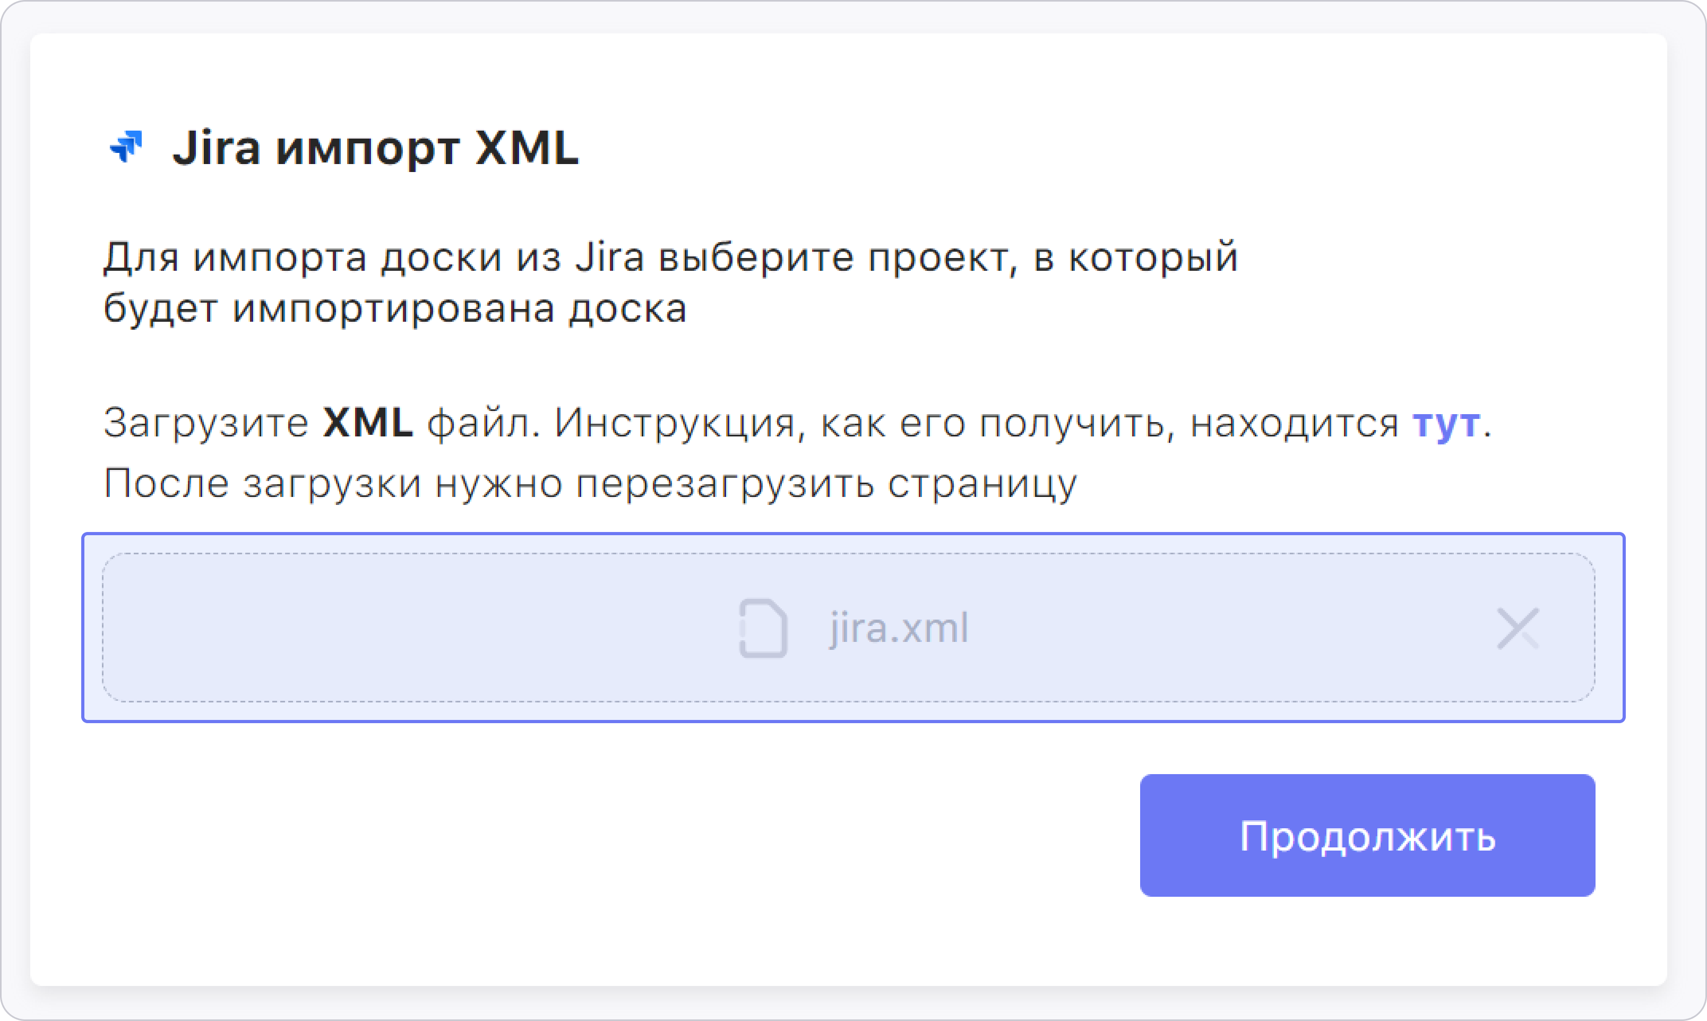Click the bold XML word in instructions
The image size is (1707, 1021).
point(368,423)
